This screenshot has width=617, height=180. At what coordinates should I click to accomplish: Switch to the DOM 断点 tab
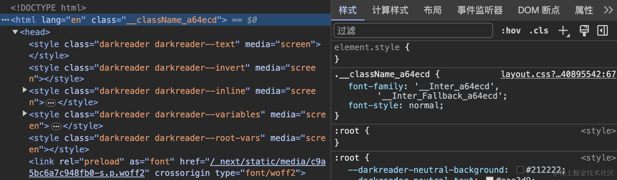(539, 10)
